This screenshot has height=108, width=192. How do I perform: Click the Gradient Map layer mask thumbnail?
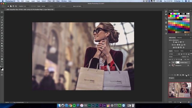pyautogui.click(x=178, y=62)
